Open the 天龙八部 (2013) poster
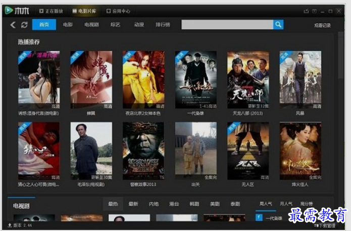This screenshot has height=231, width=351. pos(248,80)
